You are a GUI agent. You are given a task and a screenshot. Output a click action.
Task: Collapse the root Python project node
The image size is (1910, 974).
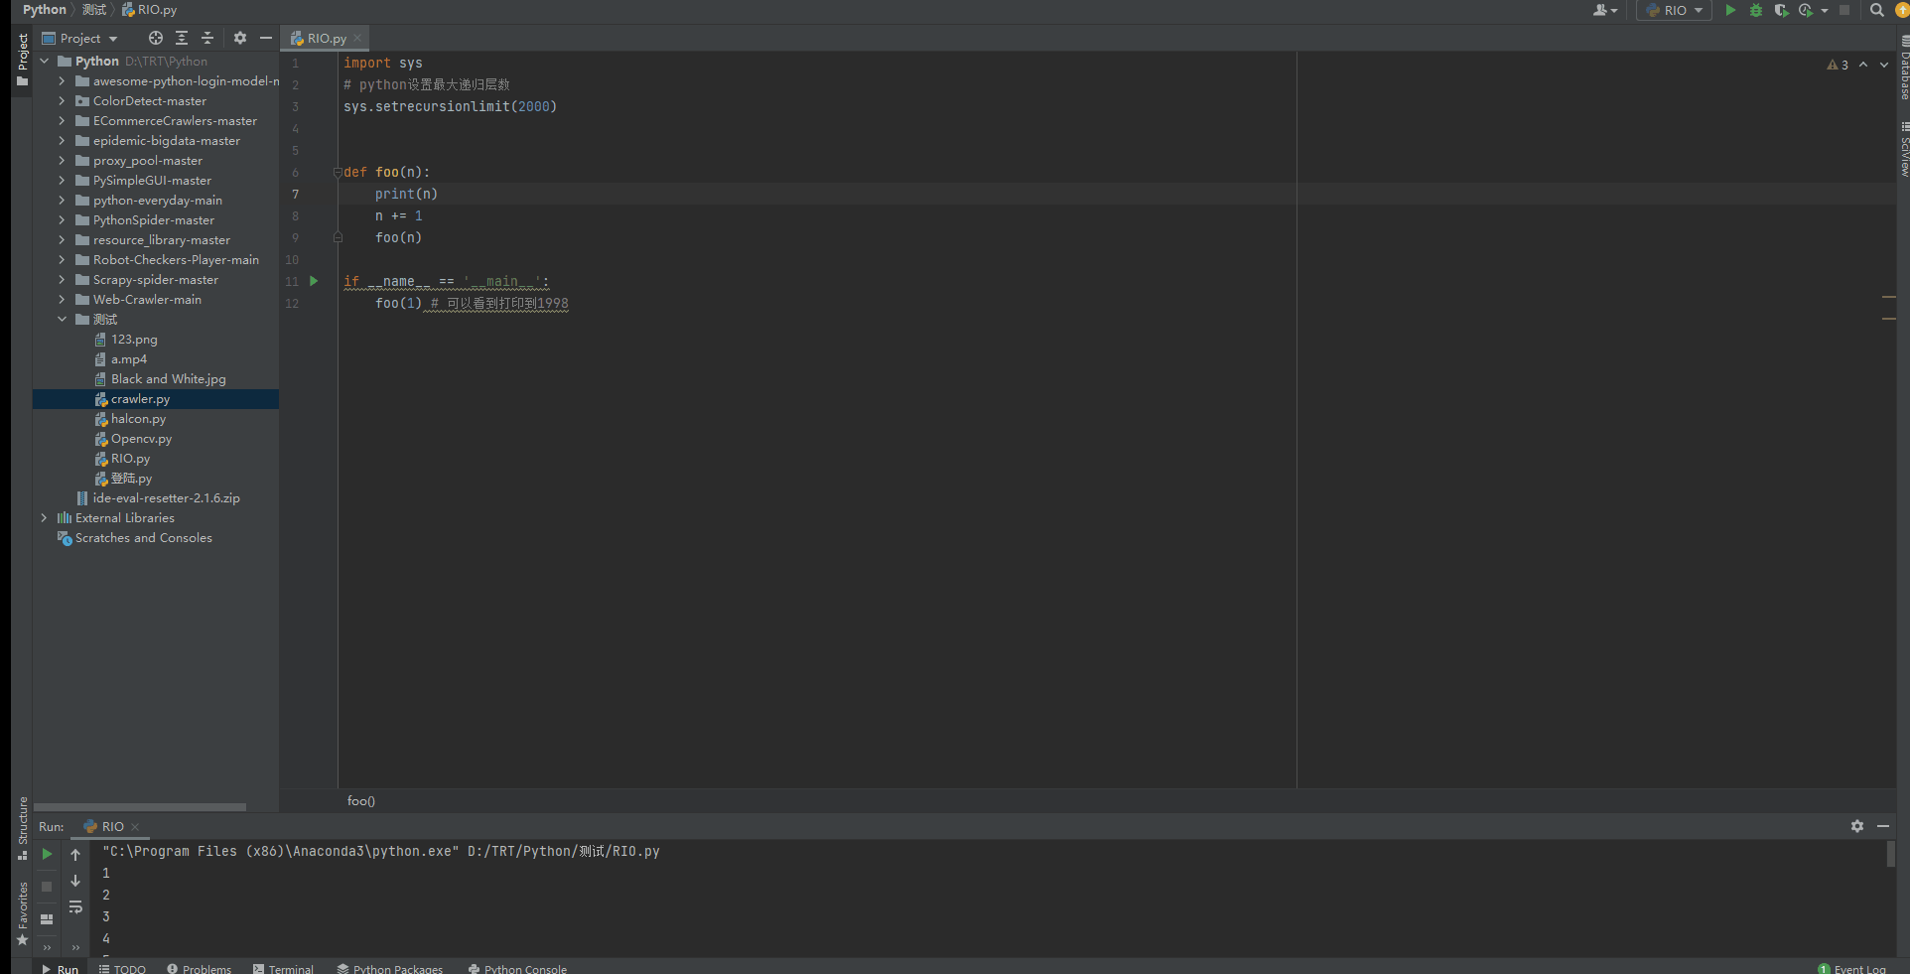[x=44, y=61]
